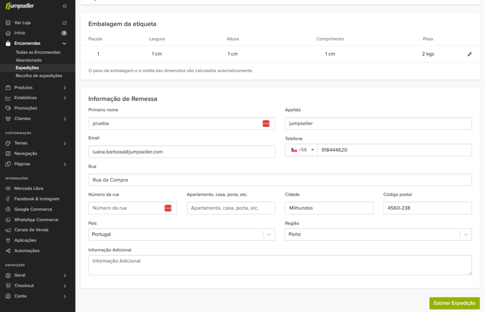The image size is (485, 312).
Task: Click the Estatísticas chart icon
Action: click(x=8, y=98)
